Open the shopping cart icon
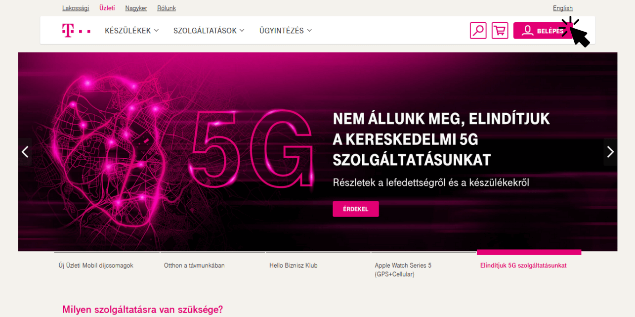 [500, 31]
